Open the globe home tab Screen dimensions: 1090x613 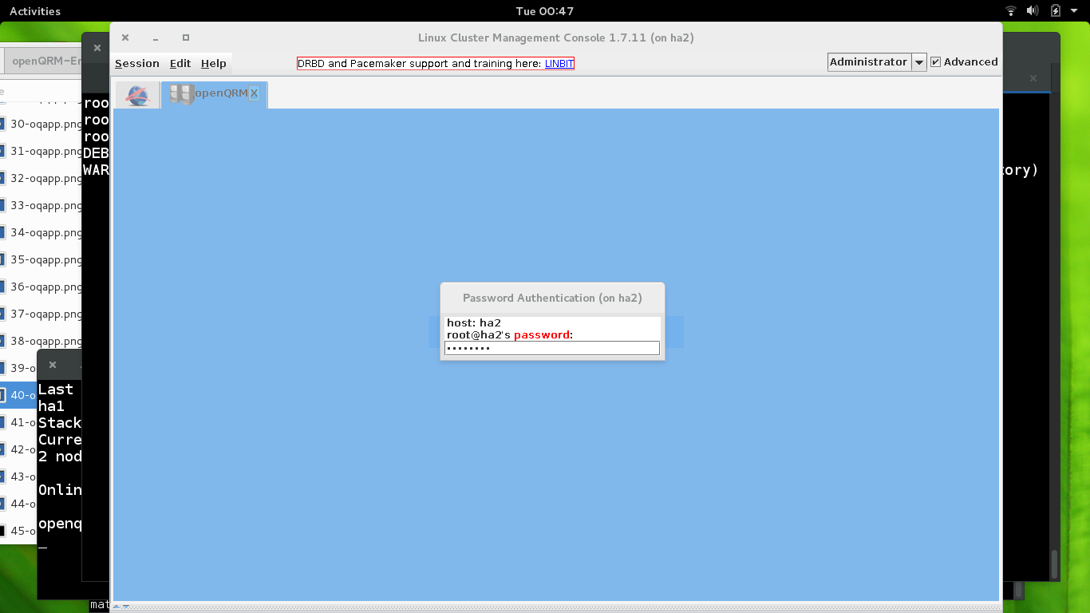click(x=138, y=95)
